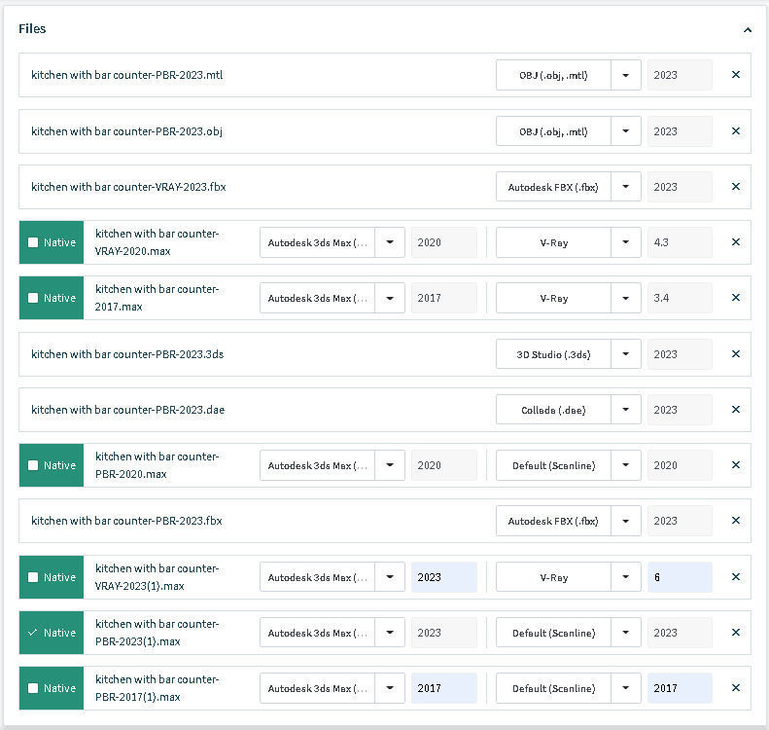The width and height of the screenshot is (769, 730).
Task: Open format dropdown for PBR-2023.mtl
Action: (626, 75)
